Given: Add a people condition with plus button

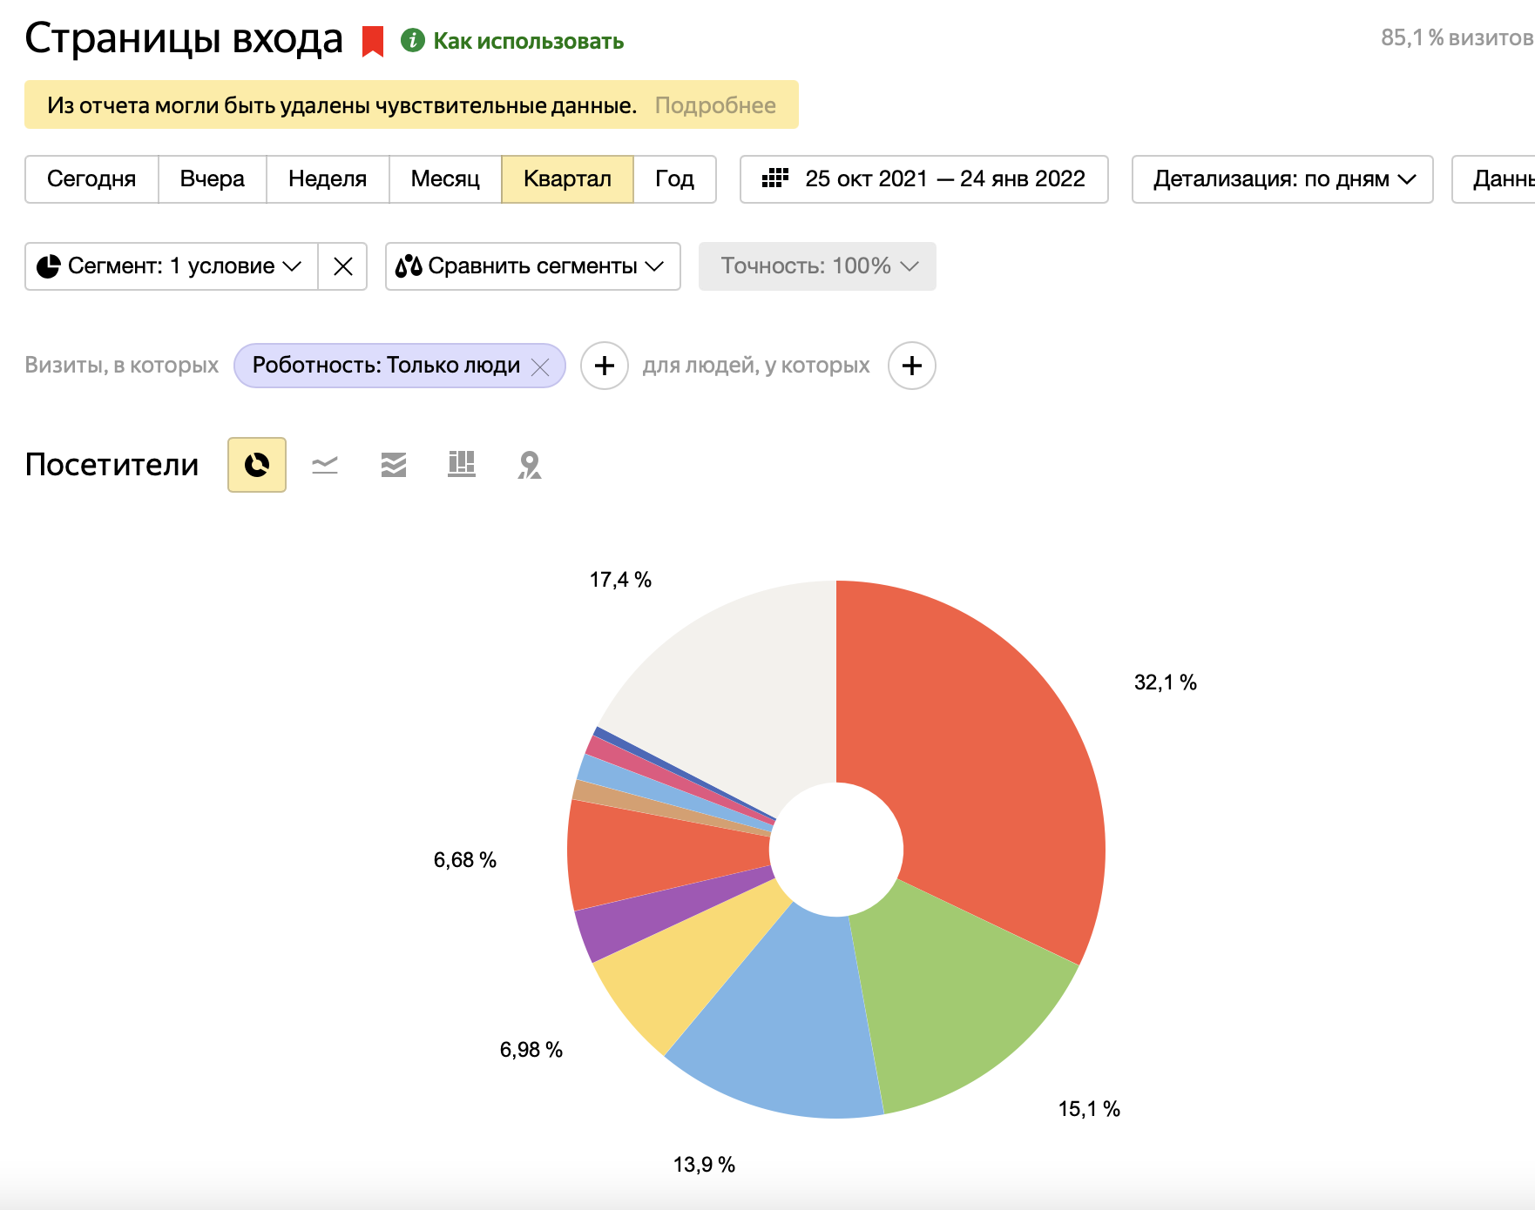Looking at the screenshot, I should (912, 366).
